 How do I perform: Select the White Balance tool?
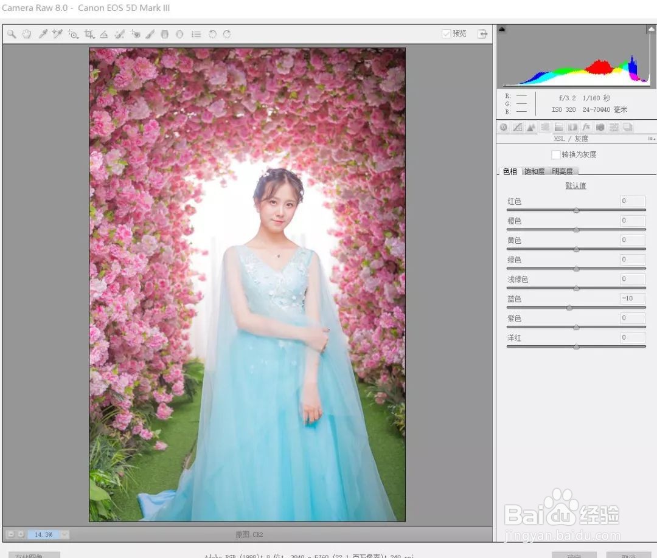pos(43,34)
